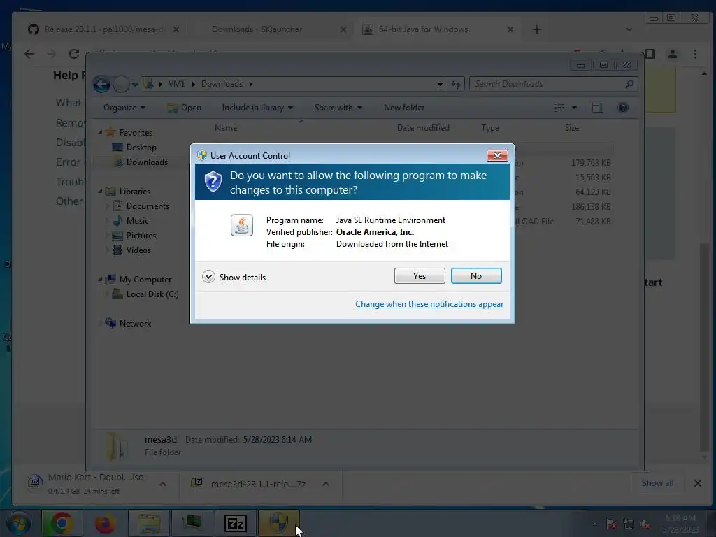The image size is (716, 537).
Task: Click the Windows Start orb
Action: click(19, 523)
